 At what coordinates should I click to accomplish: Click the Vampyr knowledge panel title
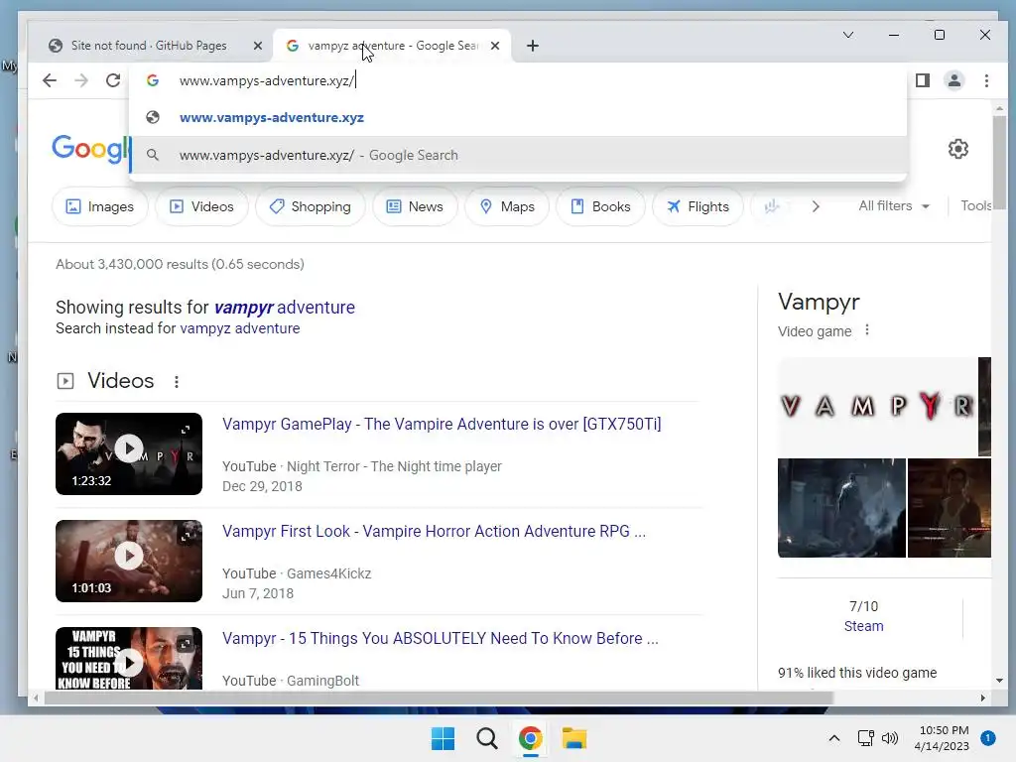819,302
